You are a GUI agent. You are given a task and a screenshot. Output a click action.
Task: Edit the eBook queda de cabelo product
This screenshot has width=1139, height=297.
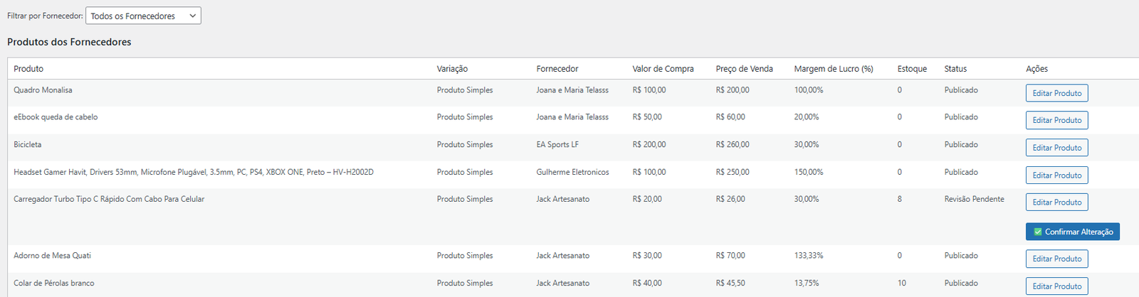coord(1057,120)
